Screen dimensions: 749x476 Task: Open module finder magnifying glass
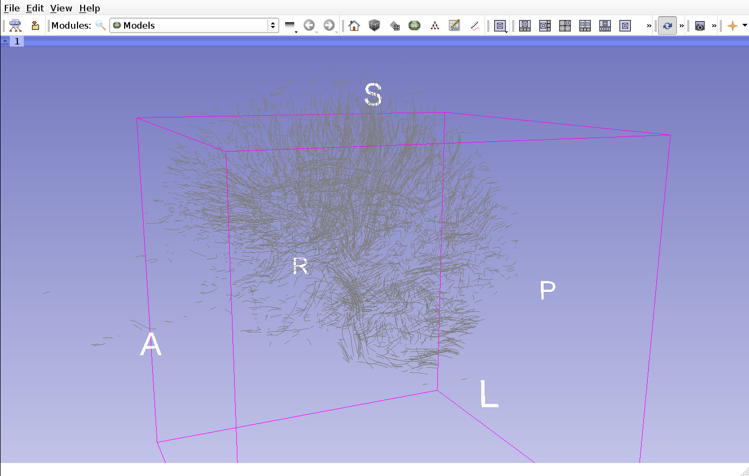tap(100, 25)
